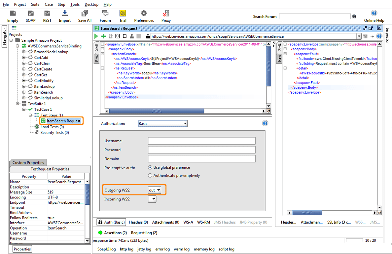Create new SOAP project from toolbar
This screenshot has width=392, height=254.
pos(31,14)
